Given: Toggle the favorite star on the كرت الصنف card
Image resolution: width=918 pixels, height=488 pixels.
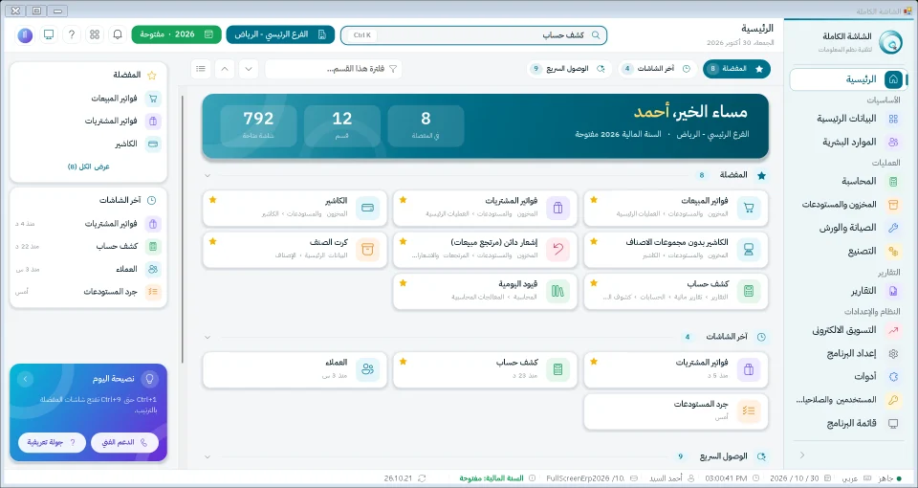Looking at the screenshot, I should [212, 241].
